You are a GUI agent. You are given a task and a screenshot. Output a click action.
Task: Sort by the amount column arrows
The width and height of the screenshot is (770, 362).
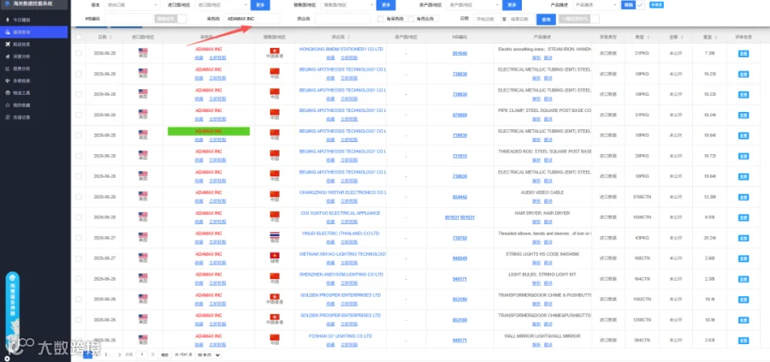pos(682,37)
